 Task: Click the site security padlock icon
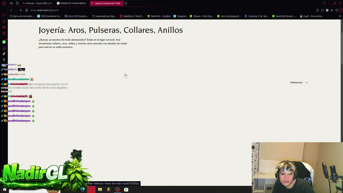(27, 10)
